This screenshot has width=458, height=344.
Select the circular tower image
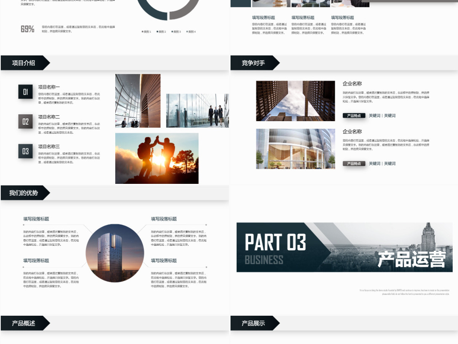click(x=115, y=253)
